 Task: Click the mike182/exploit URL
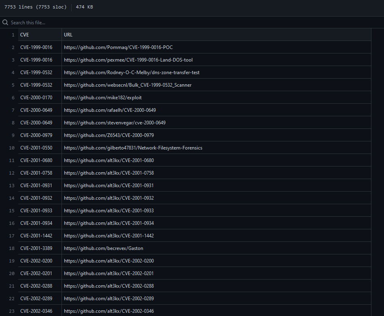pyautogui.click(x=103, y=98)
